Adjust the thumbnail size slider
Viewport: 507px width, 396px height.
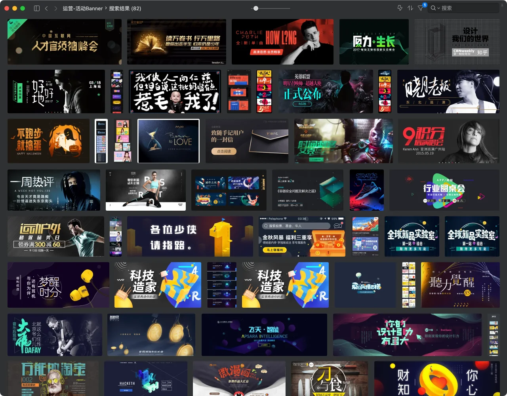tap(256, 8)
